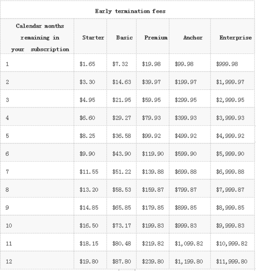The image size is (256, 271).
Task: Click the $51.22 Basic fee cell
Action: point(122,172)
